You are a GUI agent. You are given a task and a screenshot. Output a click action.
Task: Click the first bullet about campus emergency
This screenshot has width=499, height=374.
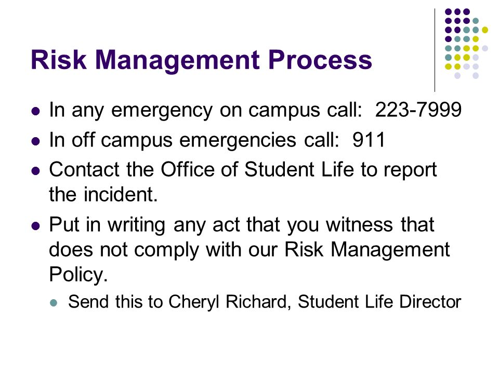[36, 111]
